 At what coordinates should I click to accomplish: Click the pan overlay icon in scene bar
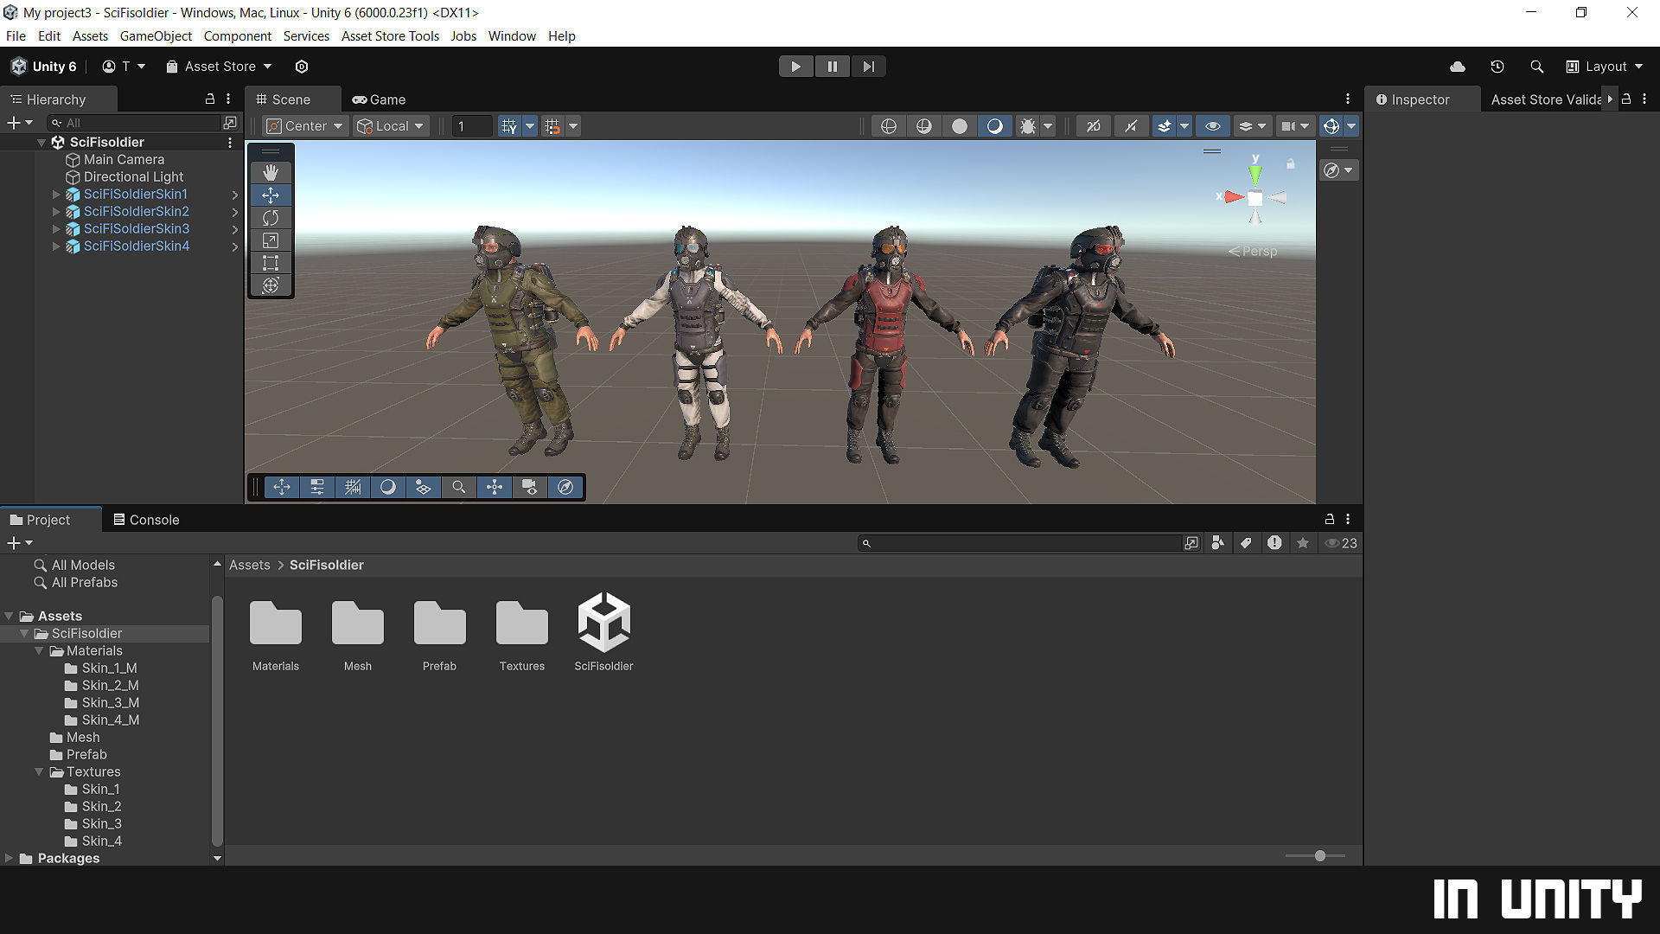click(282, 487)
